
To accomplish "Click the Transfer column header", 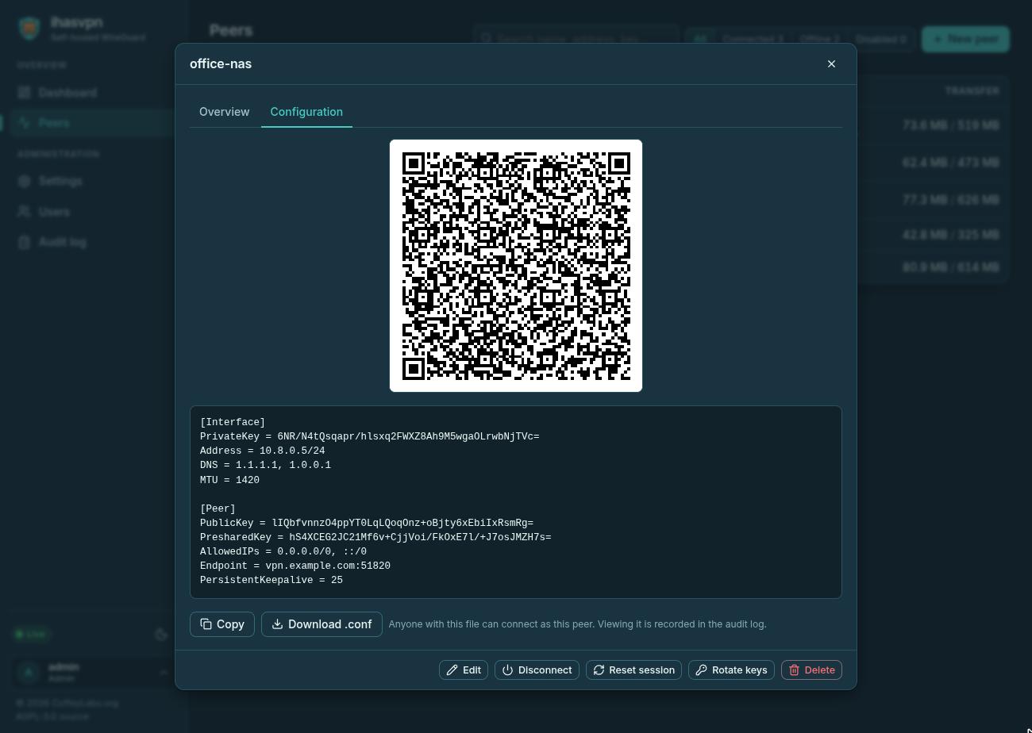I will 972,91.
